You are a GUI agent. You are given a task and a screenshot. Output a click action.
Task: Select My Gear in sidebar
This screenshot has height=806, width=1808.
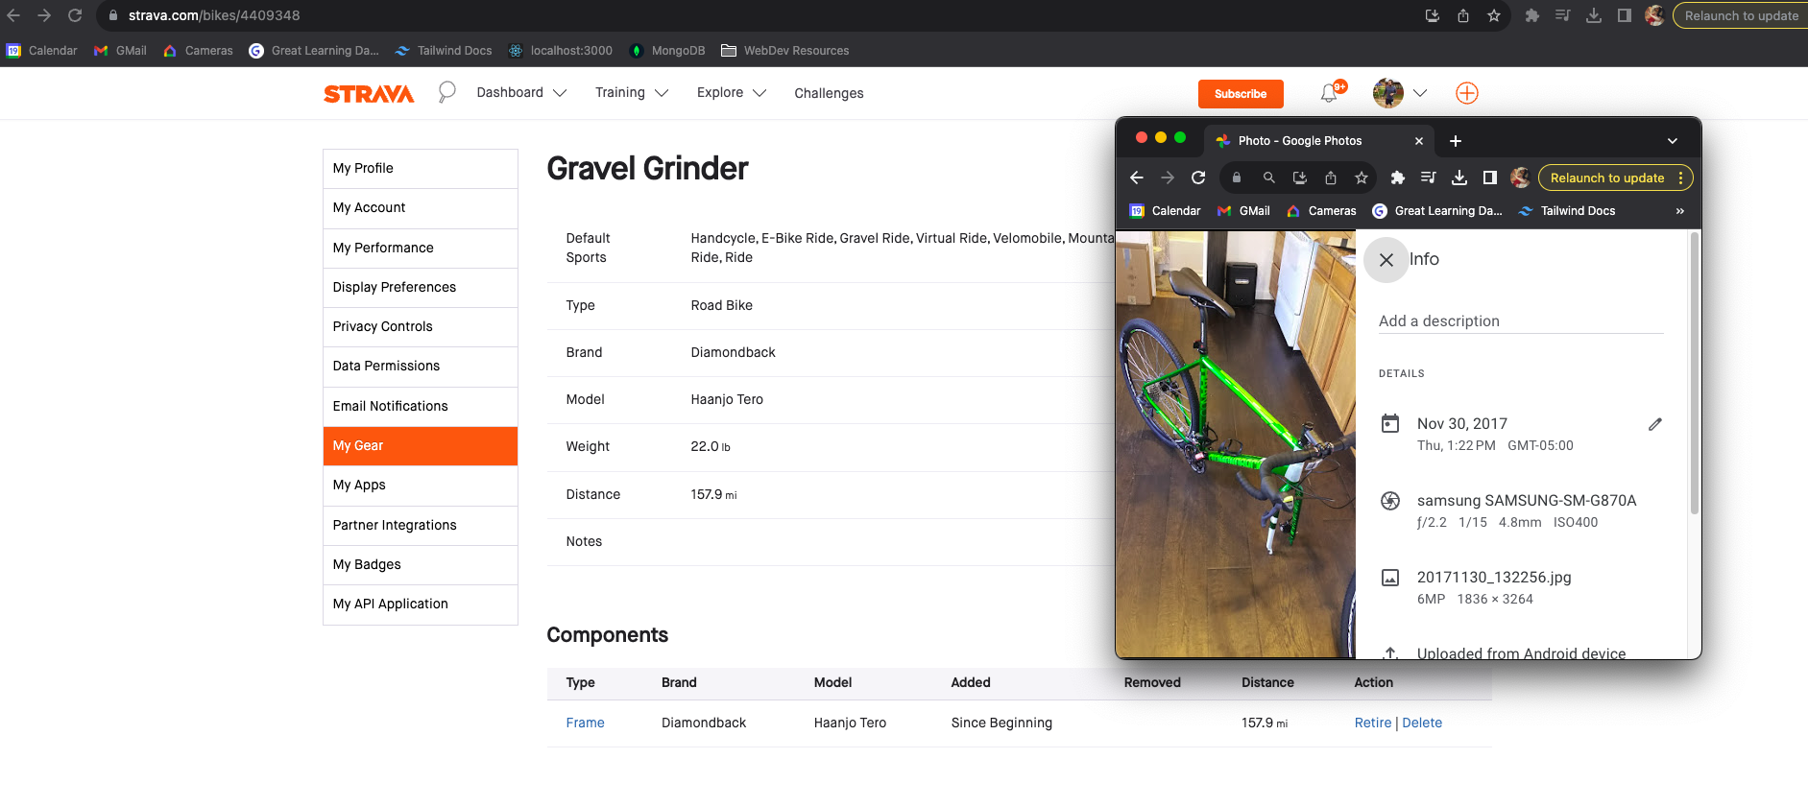[421, 446]
